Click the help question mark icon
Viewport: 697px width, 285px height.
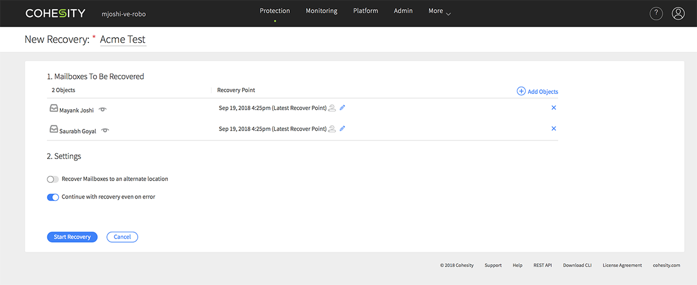[656, 14]
